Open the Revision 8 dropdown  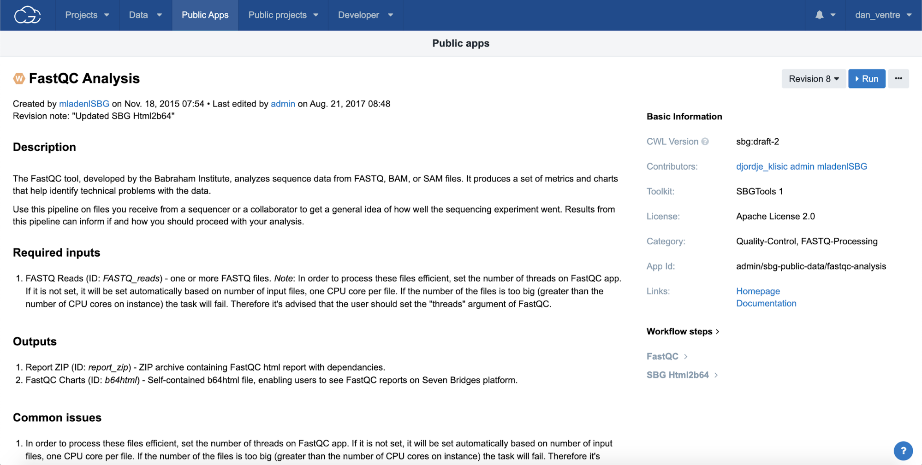pos(814,78)
